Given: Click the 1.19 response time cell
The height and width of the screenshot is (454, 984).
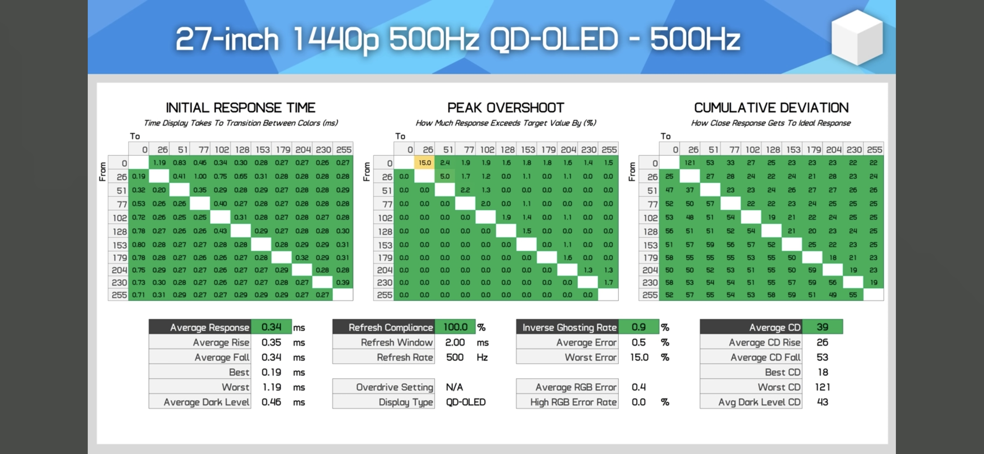Looking at the screenshot, I should point(159,162).
